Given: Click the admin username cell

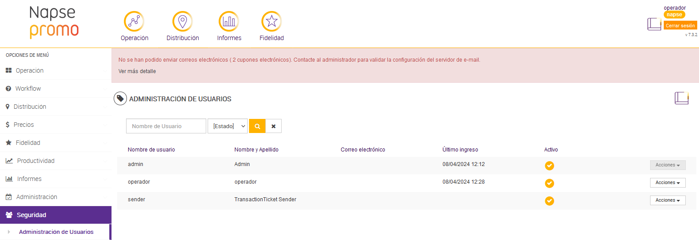Looking at the screenshot, I should pos(135,164).
